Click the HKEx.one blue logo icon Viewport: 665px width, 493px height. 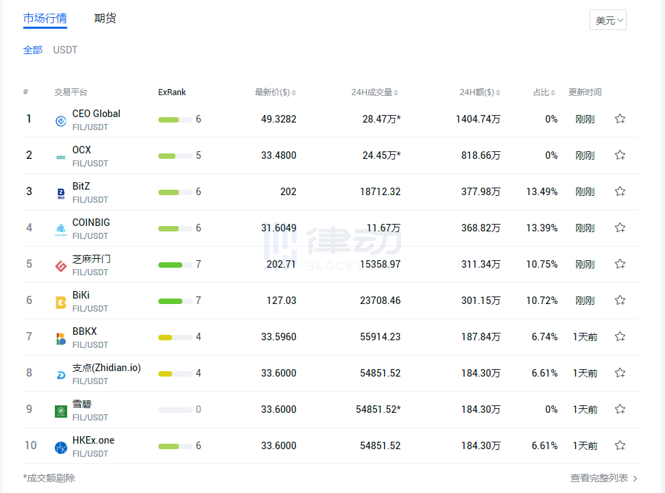pyautogui.click(x=61, y=448)
